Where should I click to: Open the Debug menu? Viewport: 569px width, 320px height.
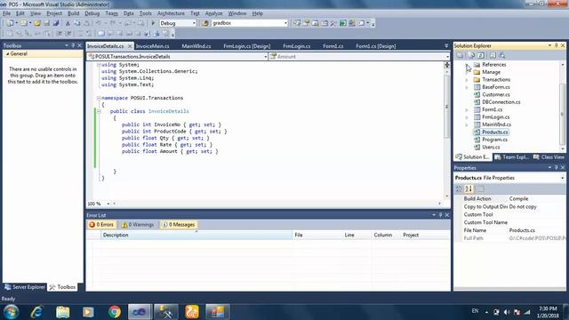point(92,13)
